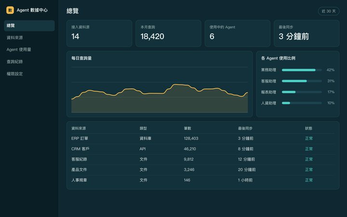
Task: Click the 筆數 column header
Action: coord(187,128)
